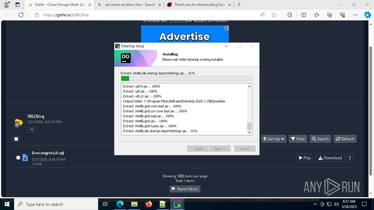
Task: Open Browser essentials heart icon
Action: (x=342, y=15)
